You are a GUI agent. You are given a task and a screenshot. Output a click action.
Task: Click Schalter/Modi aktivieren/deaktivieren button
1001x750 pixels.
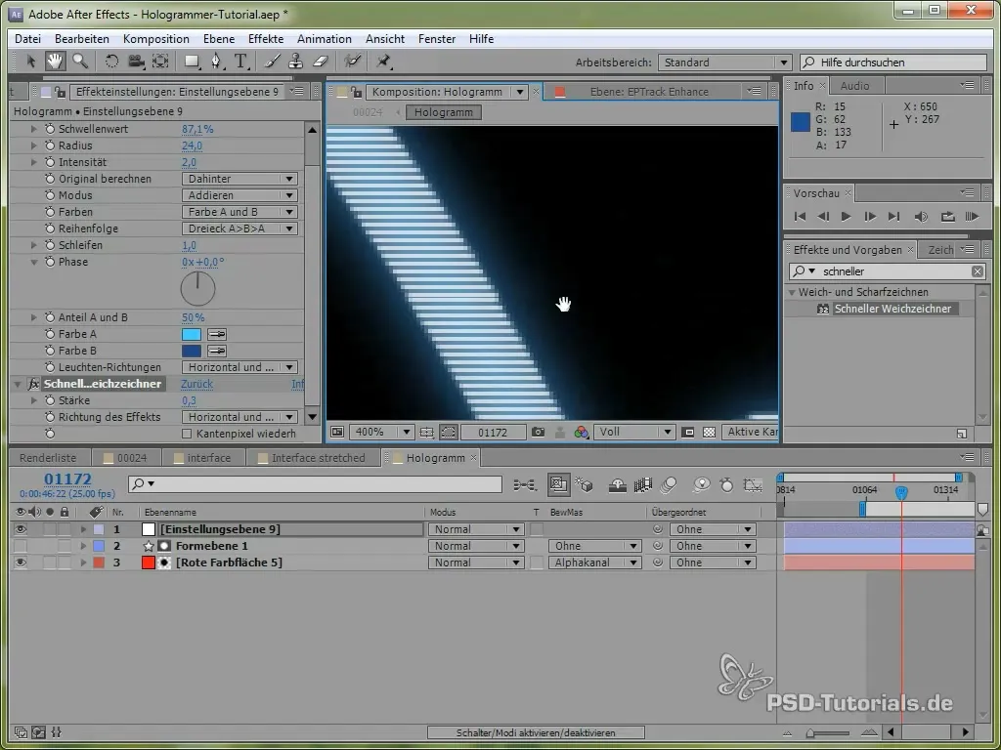536,732
